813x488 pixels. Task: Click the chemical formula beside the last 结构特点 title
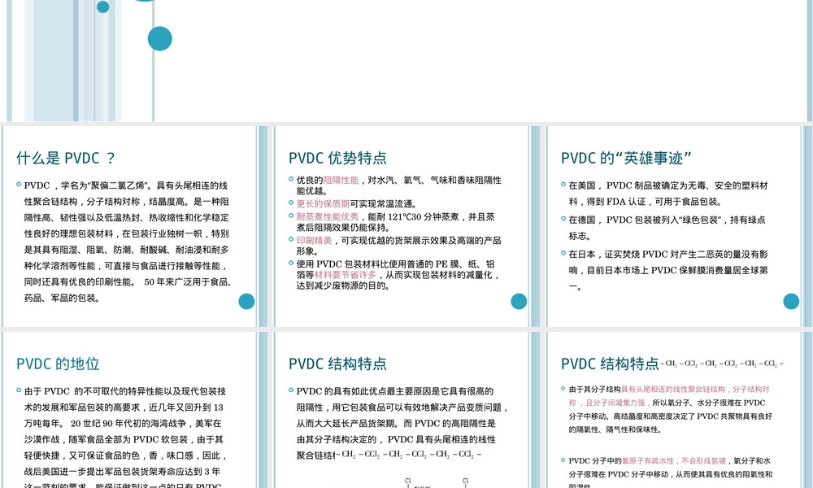pyautogui.click(x=722, y=364)
